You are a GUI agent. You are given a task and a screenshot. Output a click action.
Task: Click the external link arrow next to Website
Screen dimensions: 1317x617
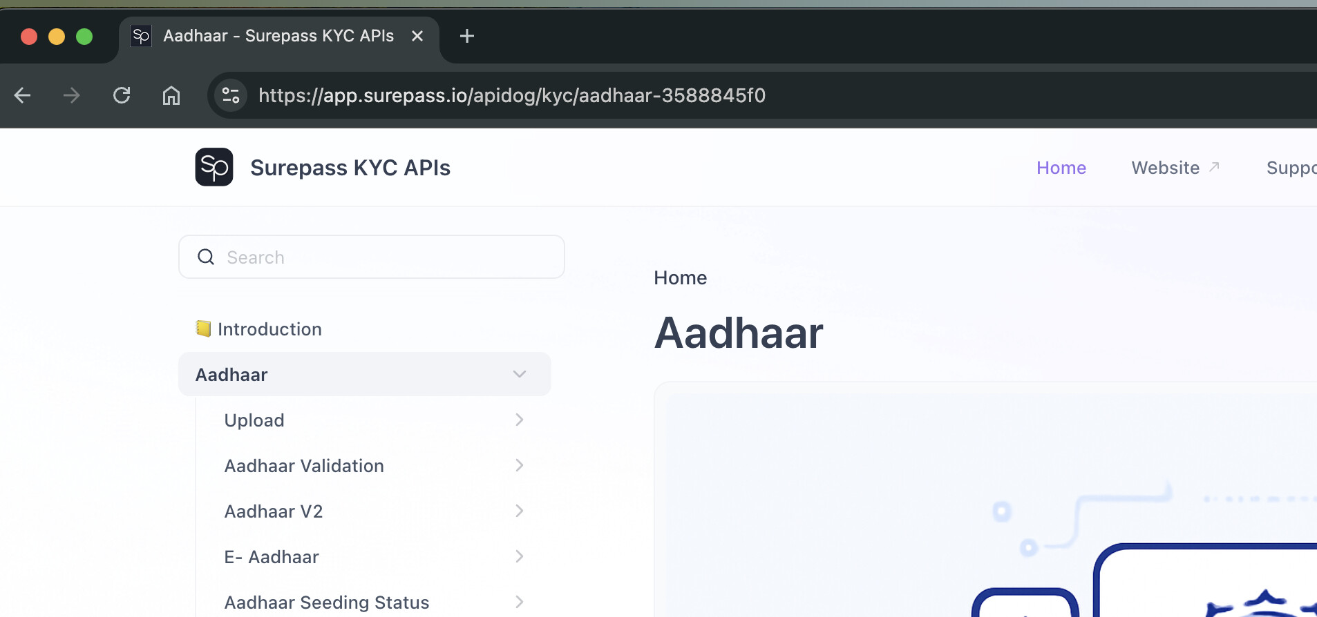tap(1214, 167)
